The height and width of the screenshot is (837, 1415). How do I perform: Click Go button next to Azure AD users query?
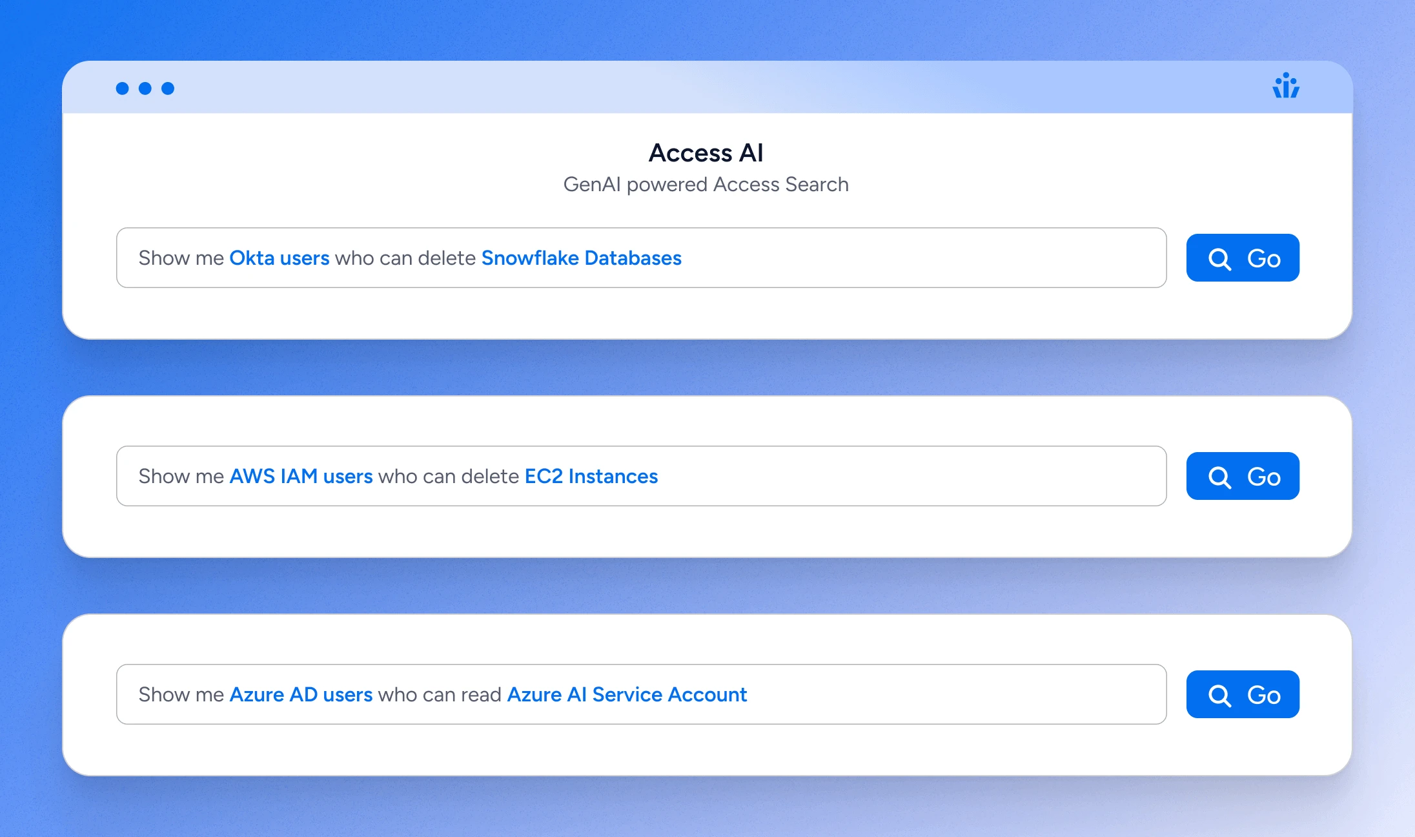pyautogui.click(x=1243, y=694)
